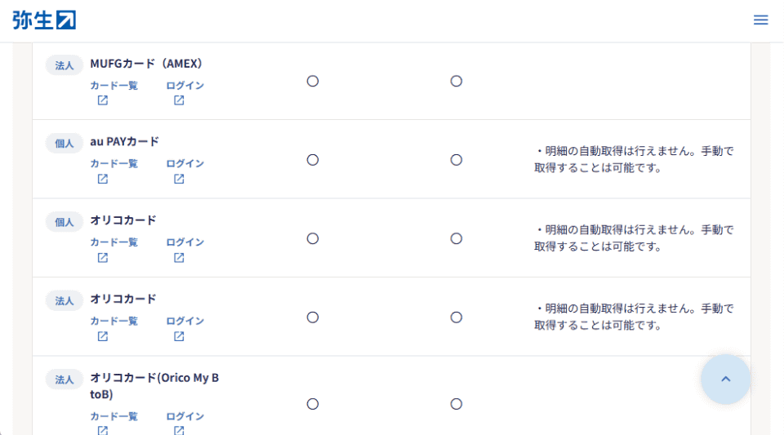The width and height of the screenshot is (784, 435).
Task: Open personal Orico card list external icon
Action: pyautogui.click(x=103, y=258)
